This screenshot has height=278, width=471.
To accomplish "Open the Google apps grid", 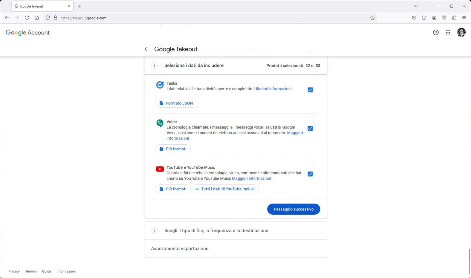I will 448,32.
